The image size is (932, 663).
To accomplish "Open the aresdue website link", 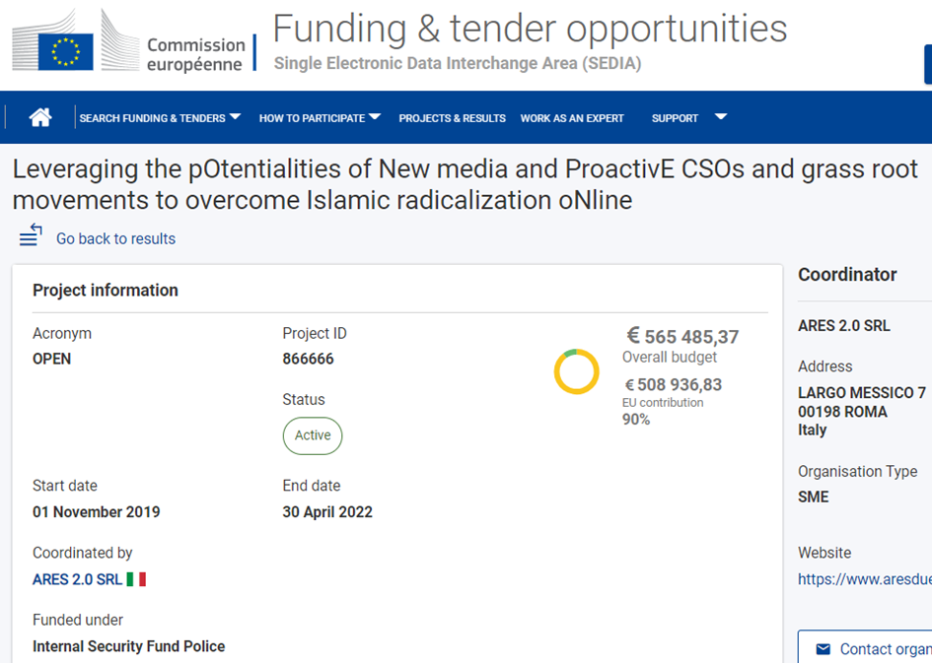I will point(864,579).
